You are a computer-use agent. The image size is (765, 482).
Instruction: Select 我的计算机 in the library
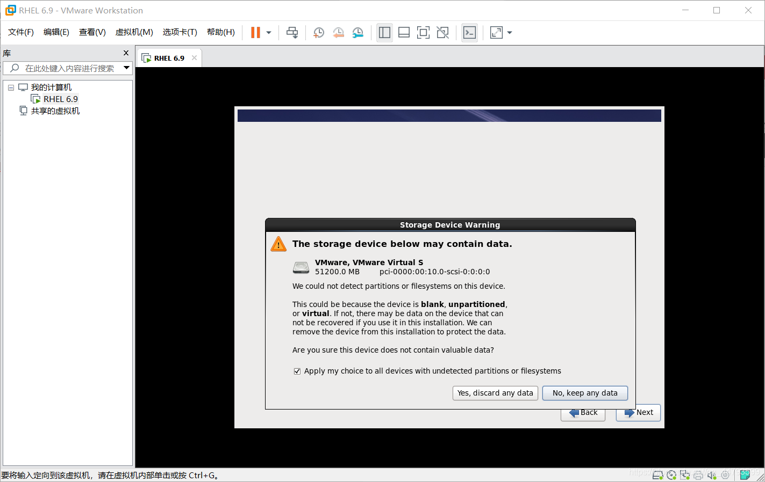[x=51, y=87]
